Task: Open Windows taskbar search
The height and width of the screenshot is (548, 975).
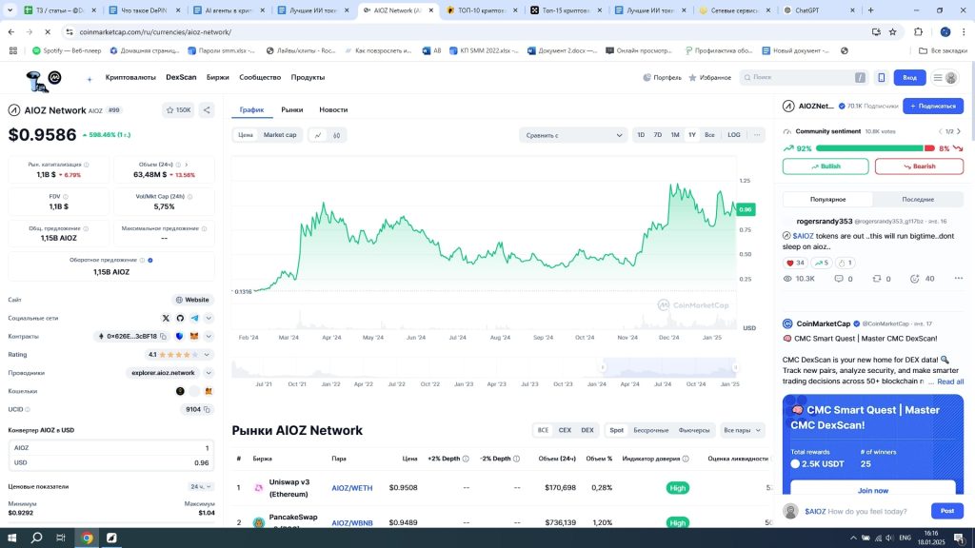Action: [x=37, y=538]
